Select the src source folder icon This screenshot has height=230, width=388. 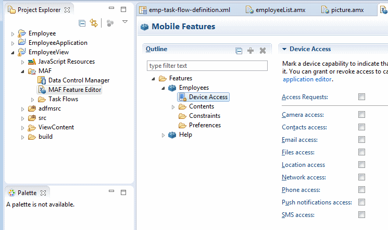pos(32,118)
